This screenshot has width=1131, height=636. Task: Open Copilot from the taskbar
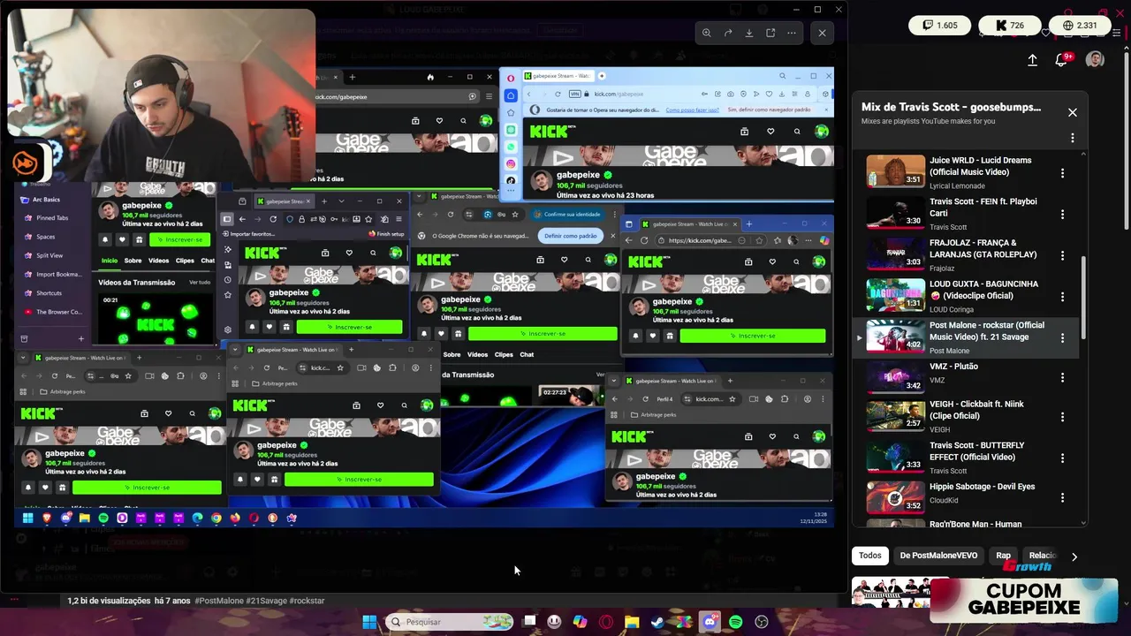580,622
